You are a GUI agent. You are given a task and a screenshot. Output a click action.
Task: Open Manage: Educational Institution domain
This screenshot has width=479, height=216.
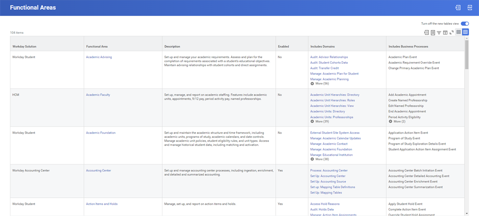(331, 155)
